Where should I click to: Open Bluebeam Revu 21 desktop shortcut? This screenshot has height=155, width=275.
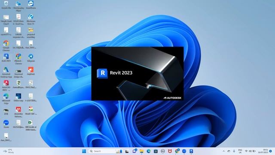tap(31, 19)
